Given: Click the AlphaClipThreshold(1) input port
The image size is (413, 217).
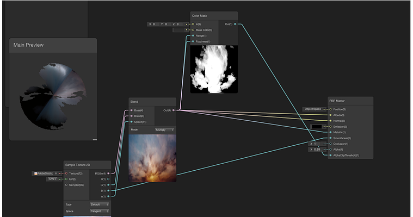Looking at the screenshot, I should click(x=330, y=156).
